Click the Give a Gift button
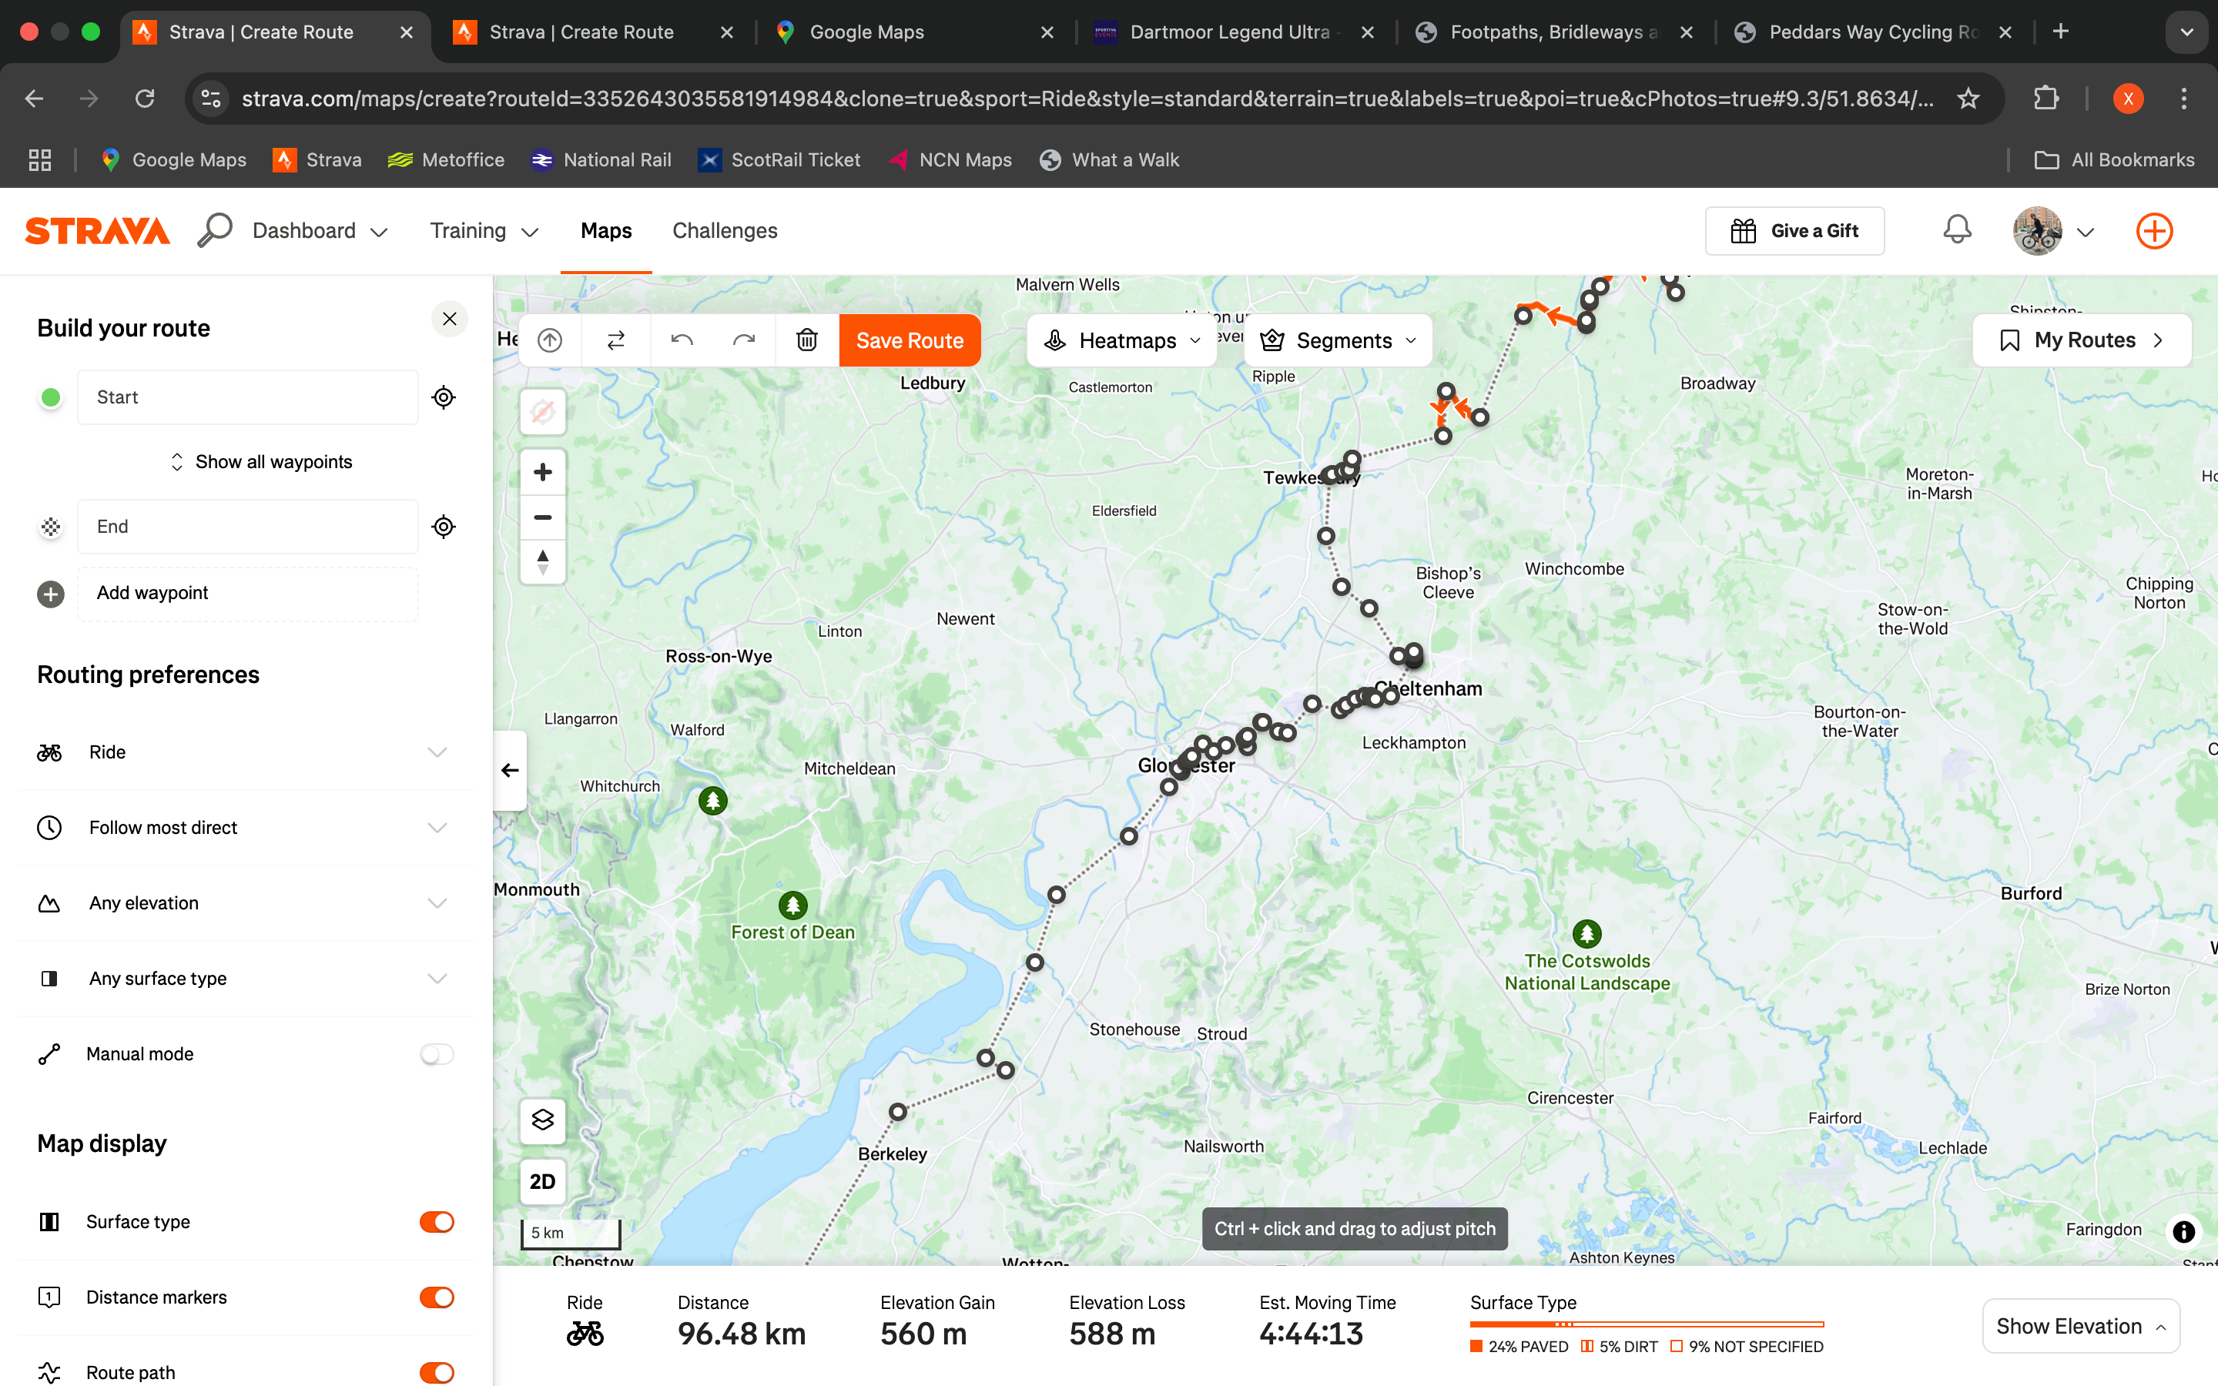Image resolution: width=2218 pixels, height=1386 pixels. tap(1794, 231)
